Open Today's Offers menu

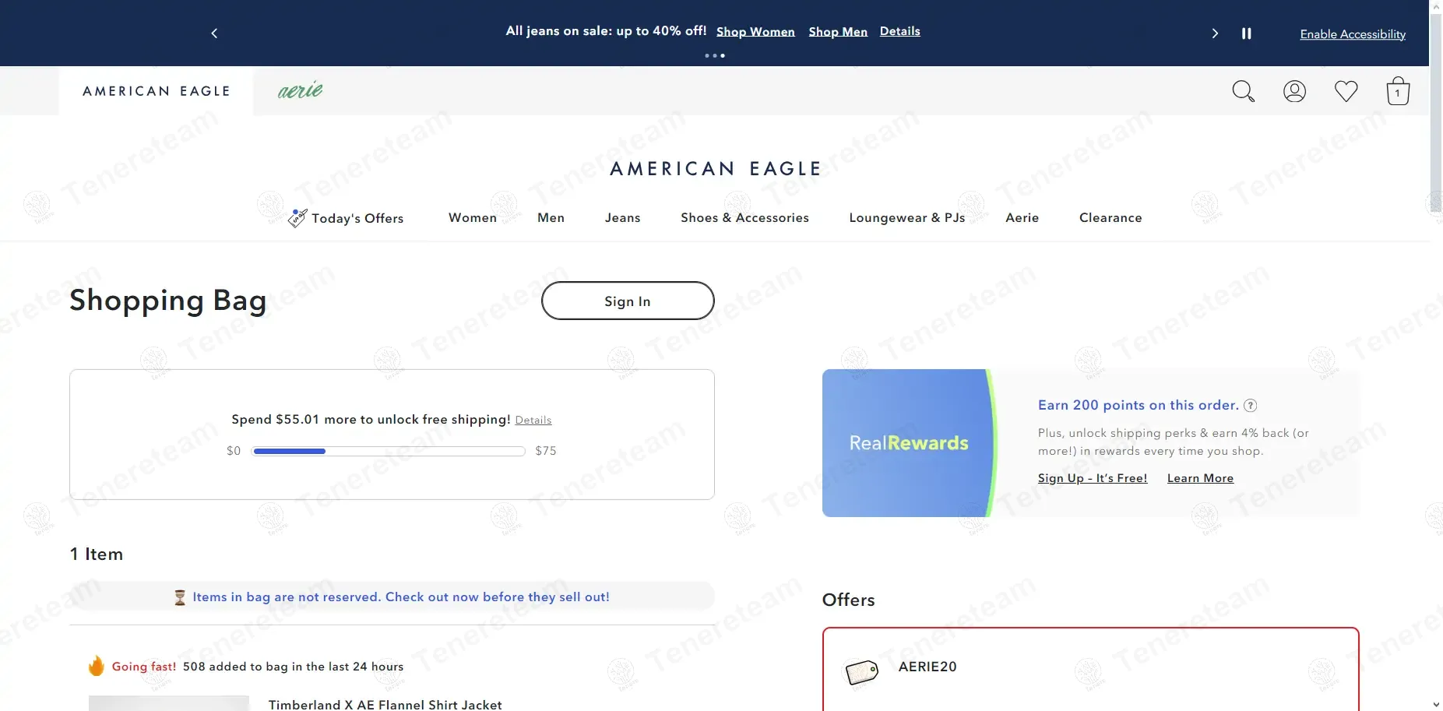(347, 218)
